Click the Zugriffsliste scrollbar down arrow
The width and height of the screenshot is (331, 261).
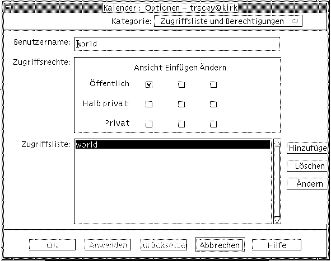point(277,221)
